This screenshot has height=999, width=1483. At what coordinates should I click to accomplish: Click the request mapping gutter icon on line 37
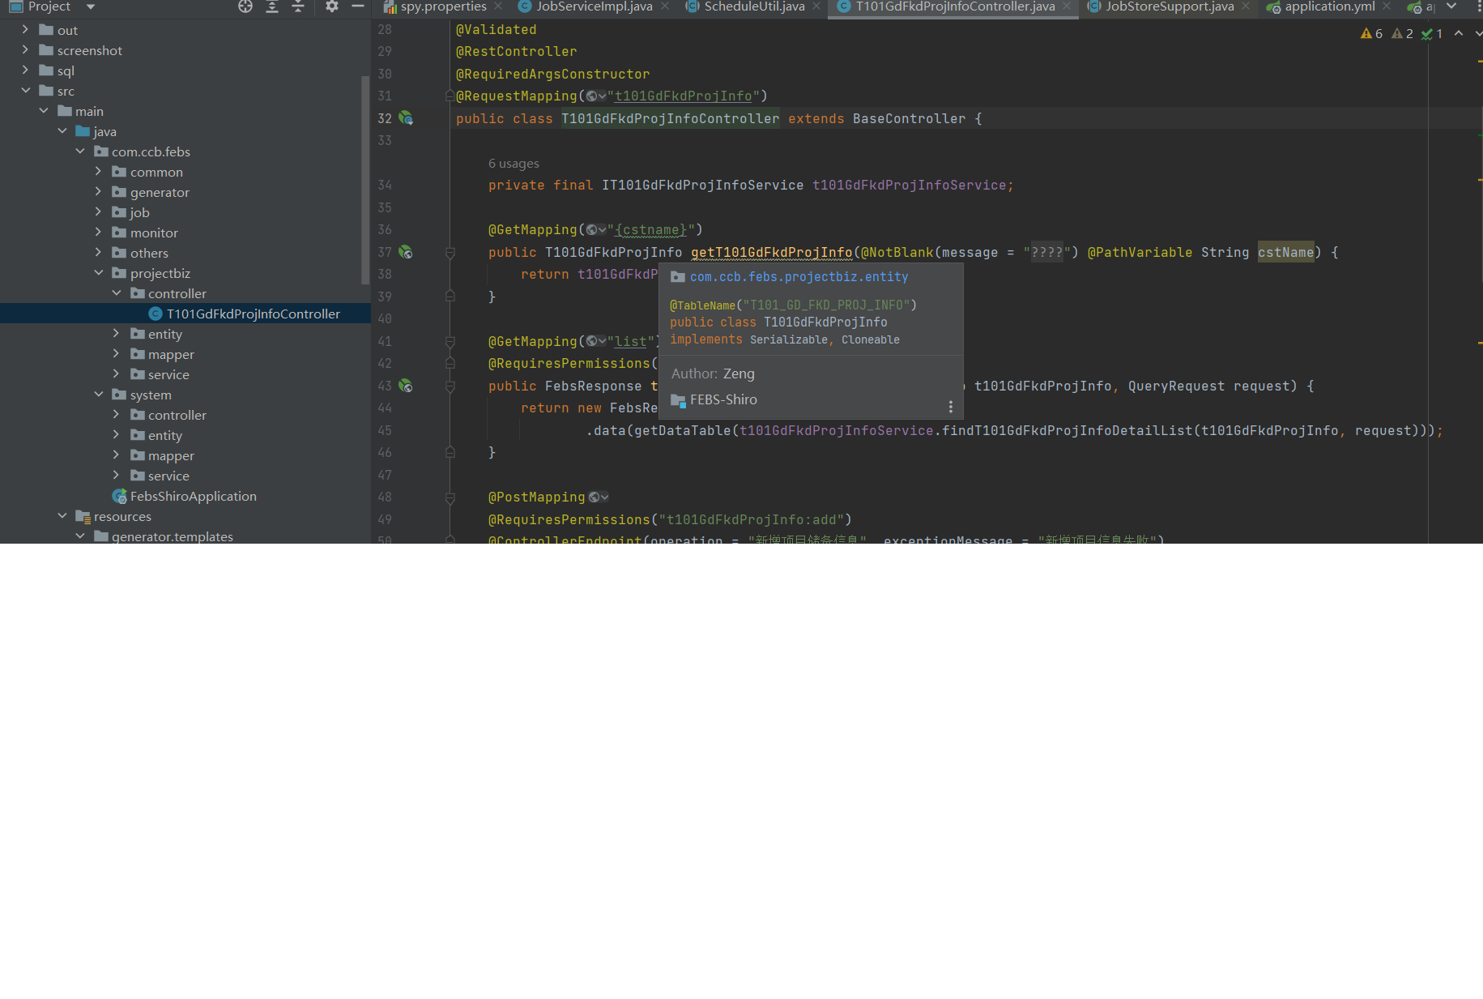[406, 252]
